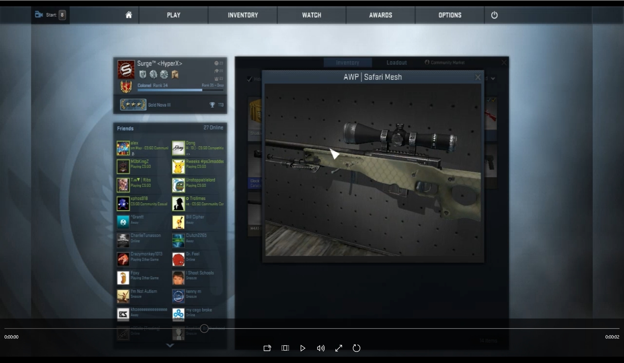Open Trollmes's silhouette avatar
The height and width of the screenshot is (363, 624).
178,204
